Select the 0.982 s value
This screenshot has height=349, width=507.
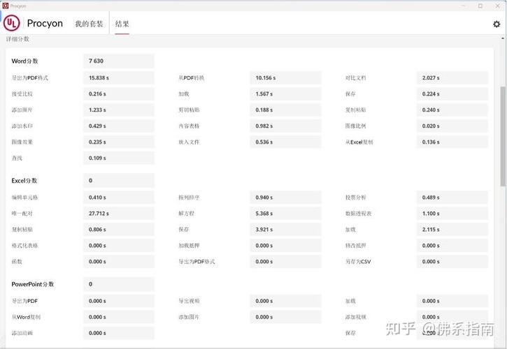tap(285, 126)
